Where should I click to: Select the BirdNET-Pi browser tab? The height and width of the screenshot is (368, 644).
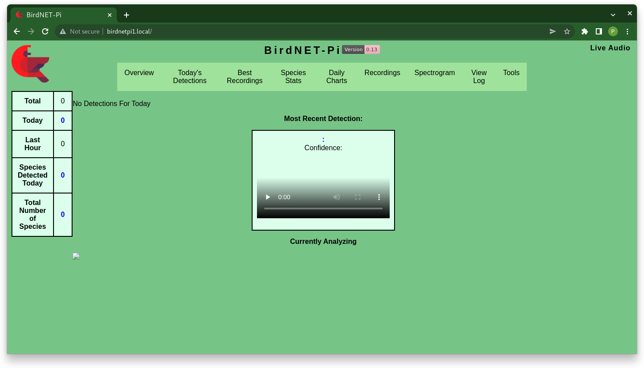[x=64, y=15]
